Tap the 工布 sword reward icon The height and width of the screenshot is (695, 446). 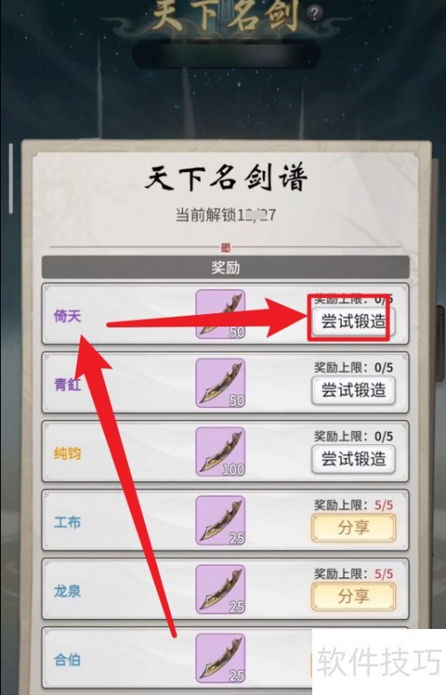[220, 520]
